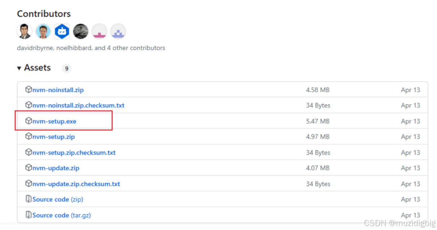Click the Apr 13 date for nvm-update.zip.checksum.txt

411,184
